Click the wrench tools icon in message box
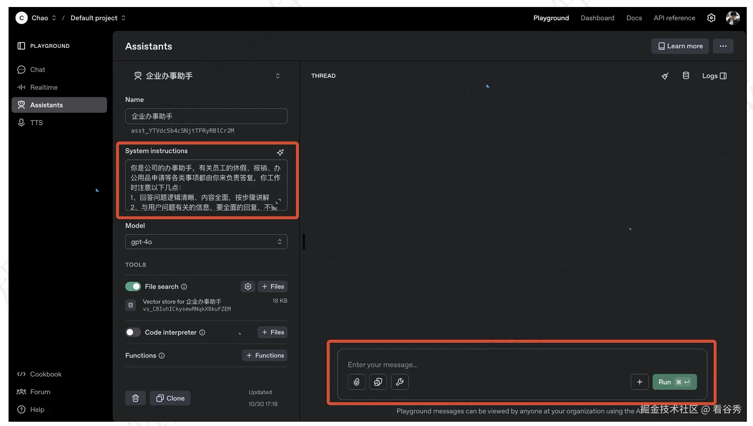 399,382
